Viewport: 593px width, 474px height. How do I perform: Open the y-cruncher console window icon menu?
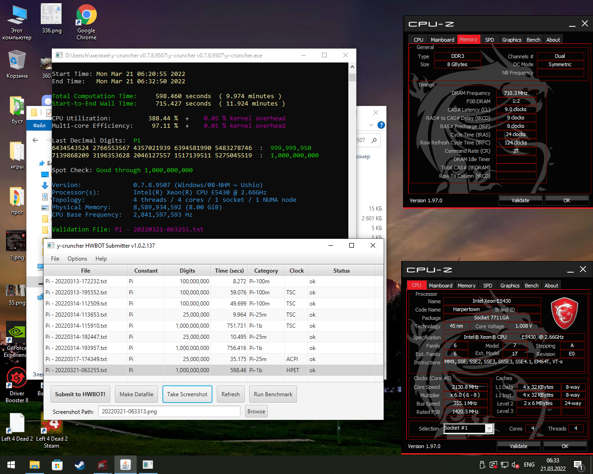click(x=59, y=55)
